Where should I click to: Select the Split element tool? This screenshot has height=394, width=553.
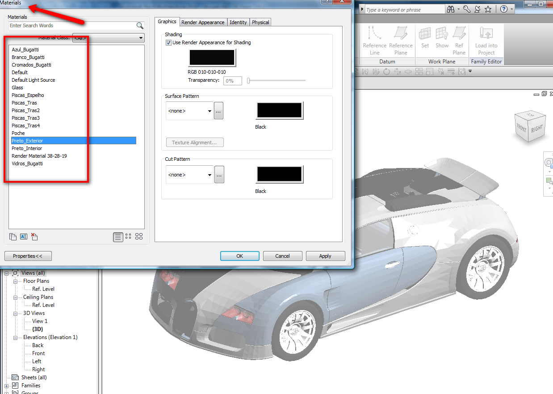click(x=408, y=71)
